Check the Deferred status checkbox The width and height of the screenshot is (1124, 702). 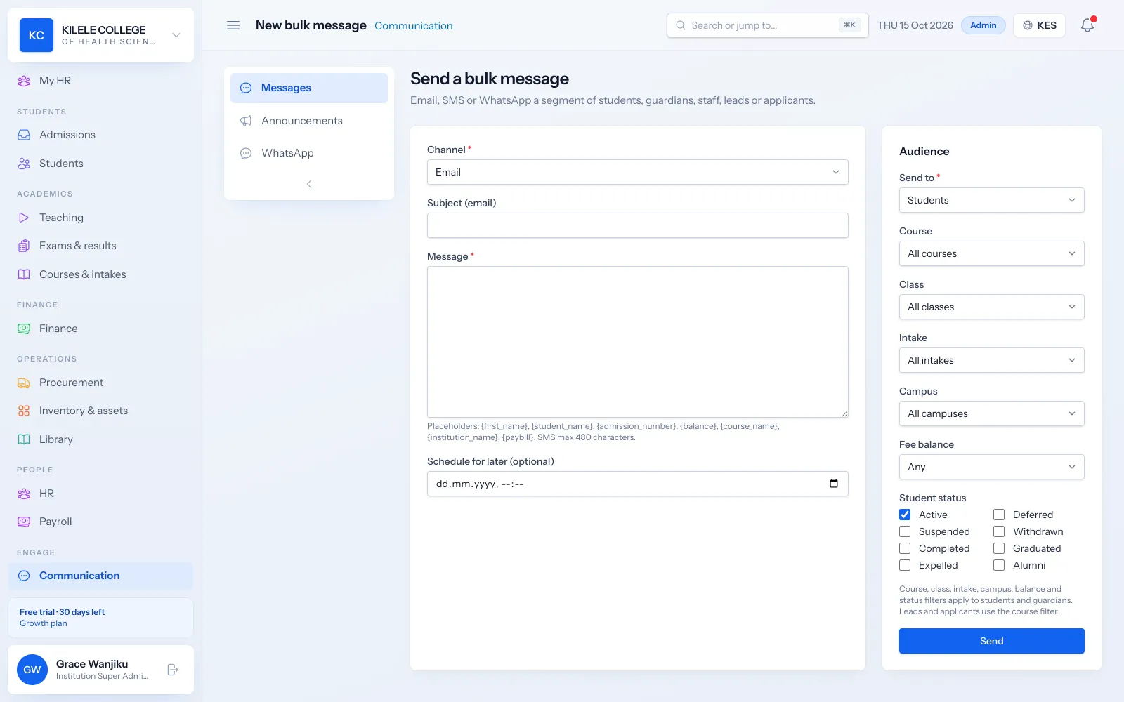(999, 515)
